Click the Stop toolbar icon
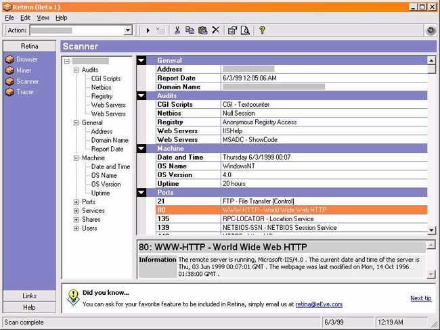The width and height of the screenshot is (440, 330). (x=160, y=30)
